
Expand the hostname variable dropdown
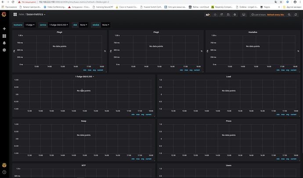point(30,25)
